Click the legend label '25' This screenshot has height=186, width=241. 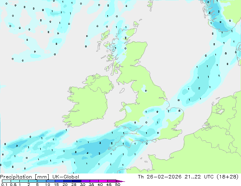point(74,184)
